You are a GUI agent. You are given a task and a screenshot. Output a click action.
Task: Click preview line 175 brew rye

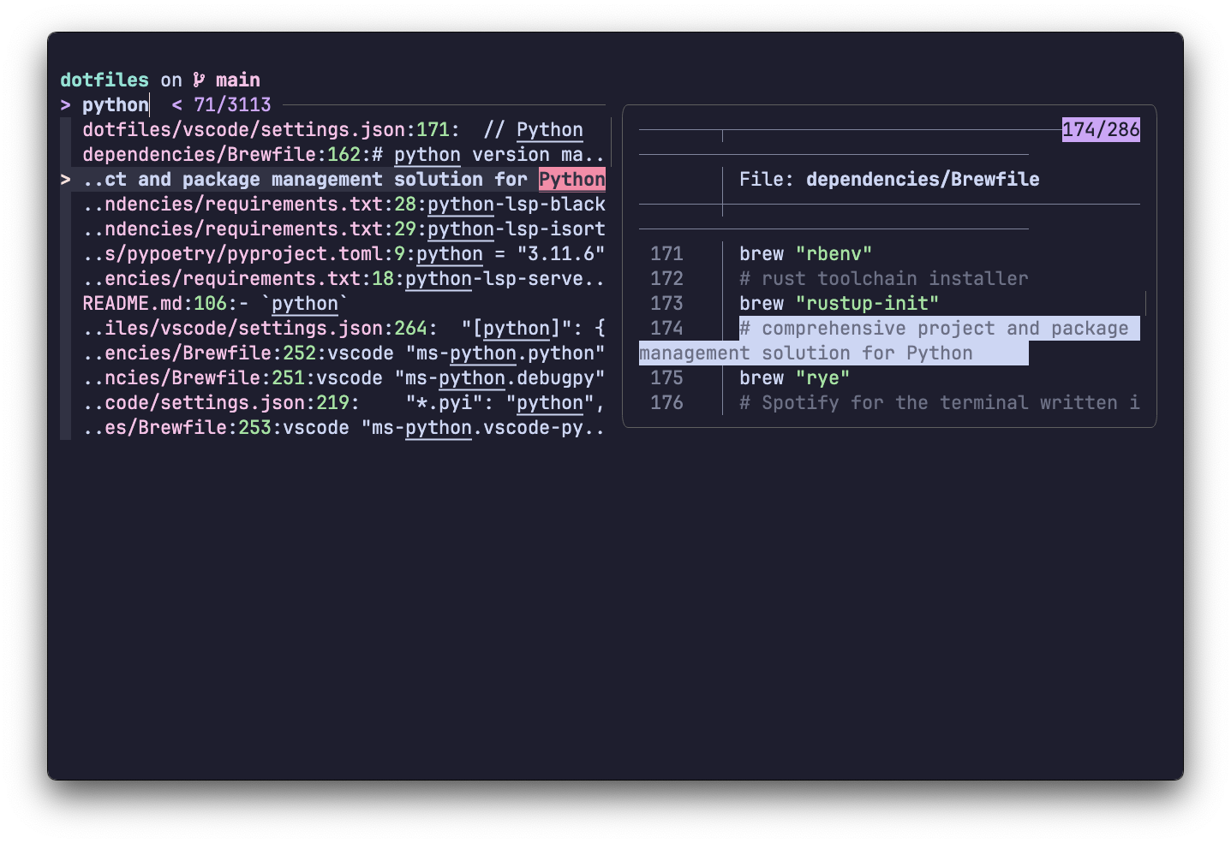794,377
